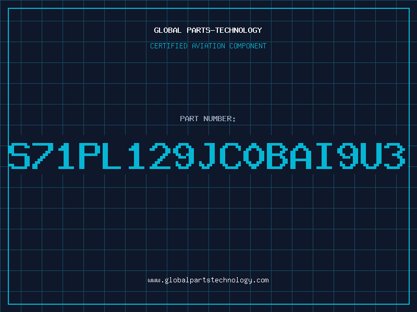This screenshot has width=417, height=312.
Task: Click the PART NUMBER: label
Action: [208, 119]
